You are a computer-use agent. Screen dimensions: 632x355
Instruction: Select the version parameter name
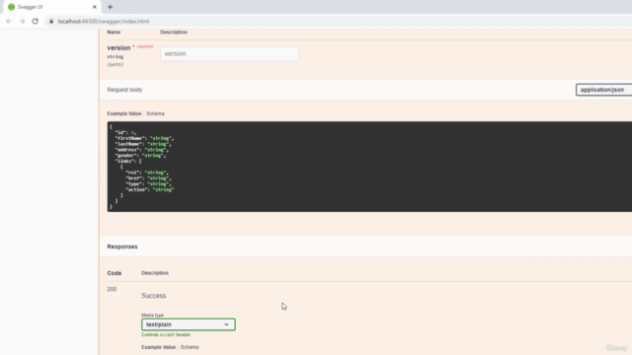[x=118, y=47]
